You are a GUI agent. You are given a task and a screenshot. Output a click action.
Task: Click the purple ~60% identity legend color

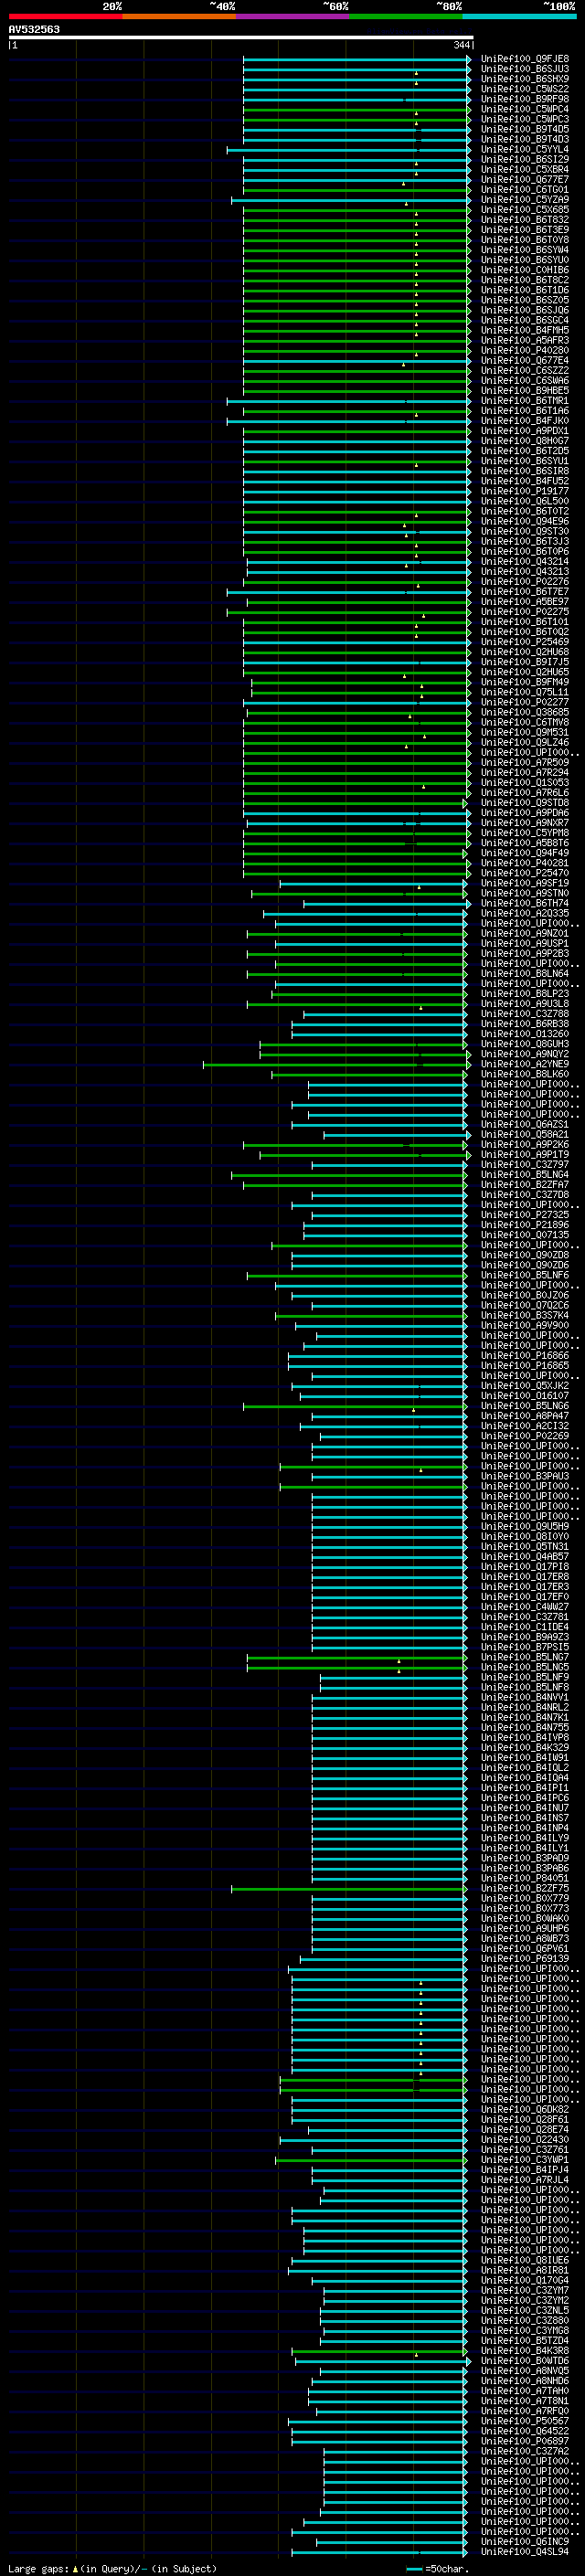pos(292,16)
